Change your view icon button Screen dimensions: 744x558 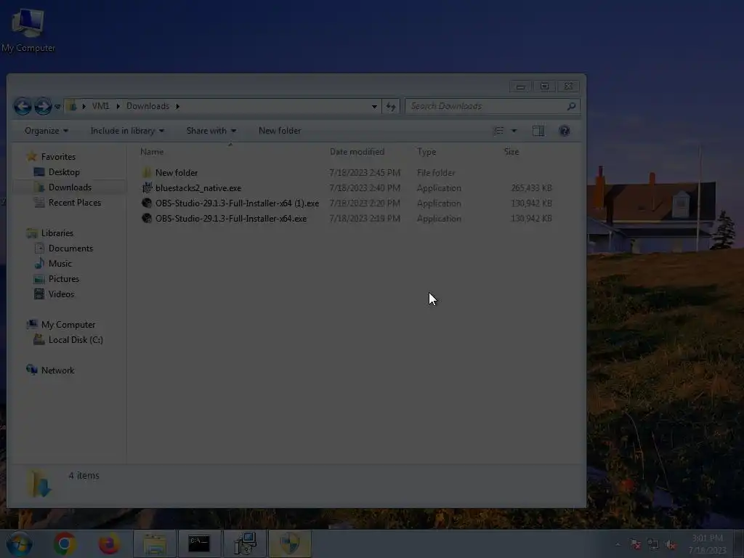(x=498, y=131)
